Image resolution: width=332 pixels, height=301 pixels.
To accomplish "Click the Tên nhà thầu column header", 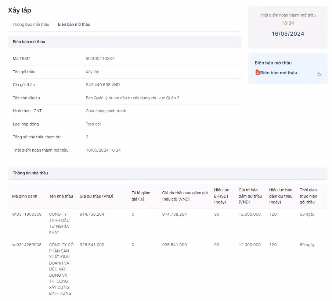I will pyautogui.click(x=61, y=196).
